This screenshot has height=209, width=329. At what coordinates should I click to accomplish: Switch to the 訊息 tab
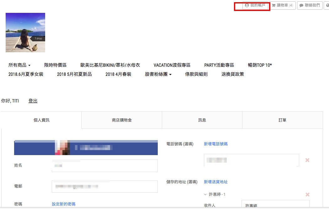click(x=202, y=120)
